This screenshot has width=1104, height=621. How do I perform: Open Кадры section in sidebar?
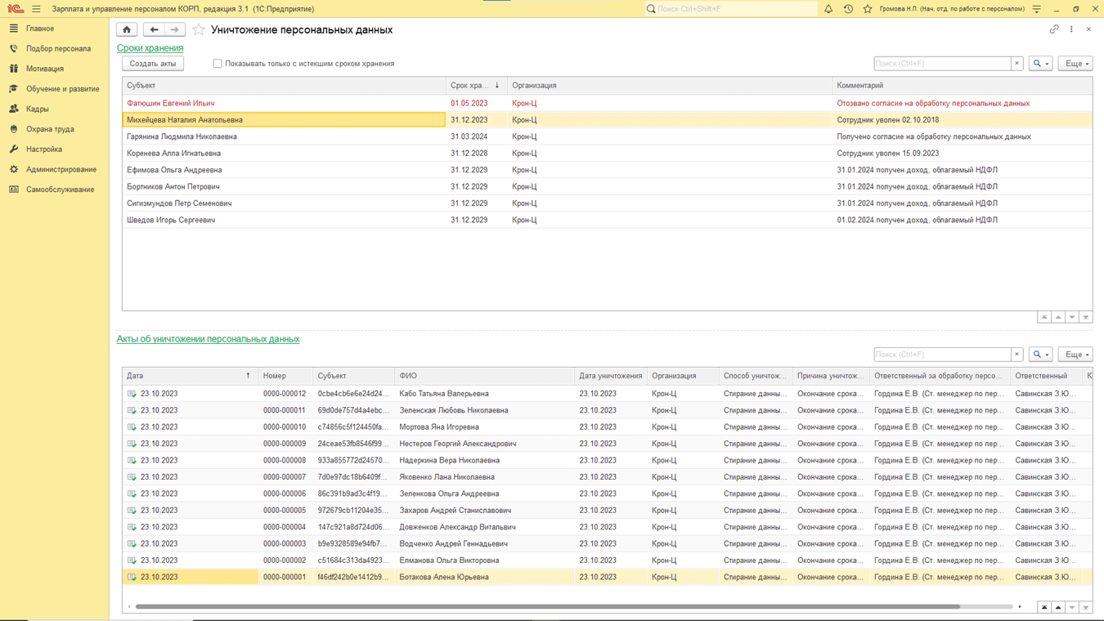[37, 109]
